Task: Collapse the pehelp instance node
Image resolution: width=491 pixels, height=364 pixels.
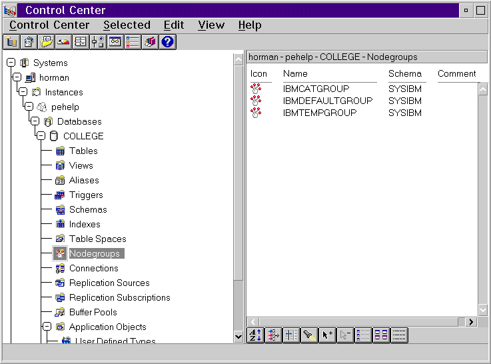Action: (29, 106)
